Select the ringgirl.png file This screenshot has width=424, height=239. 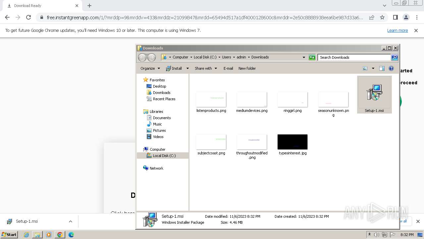pos(292,102)
